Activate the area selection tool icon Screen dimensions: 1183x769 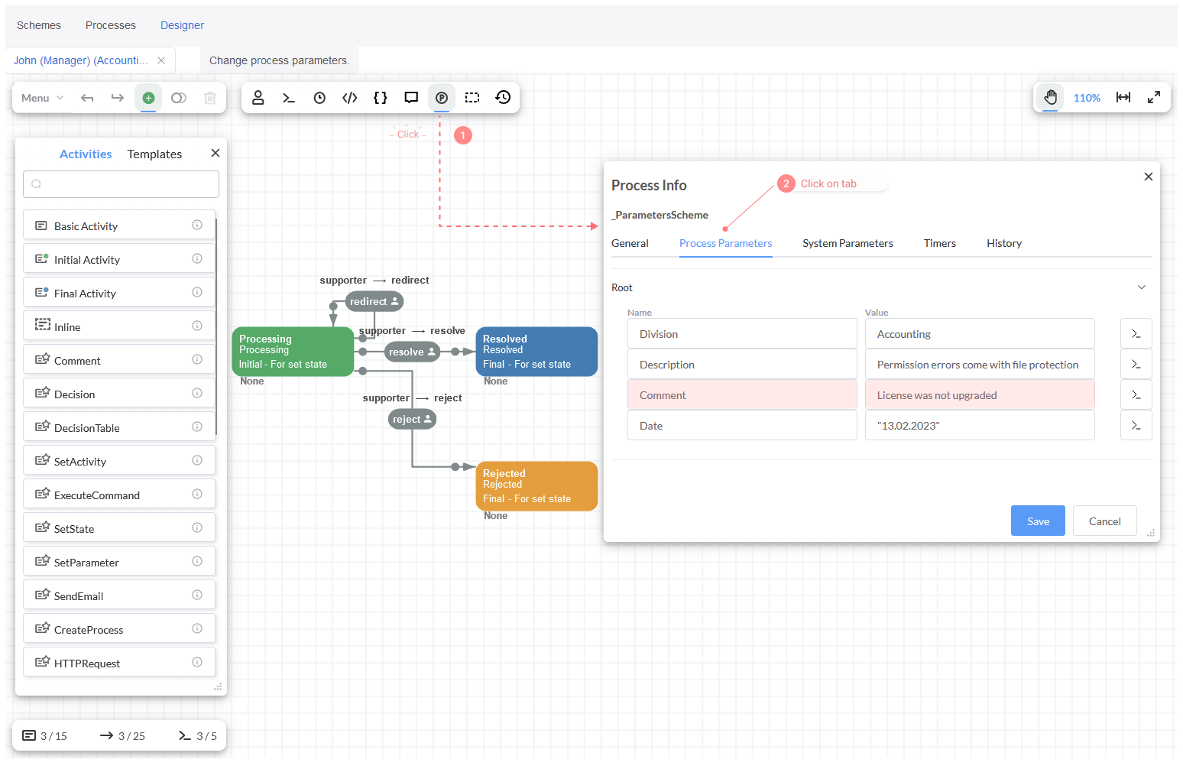(x=472, y=98)
